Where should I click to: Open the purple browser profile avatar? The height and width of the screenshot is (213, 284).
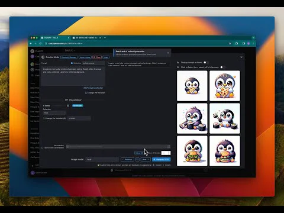tap(248, 43)
